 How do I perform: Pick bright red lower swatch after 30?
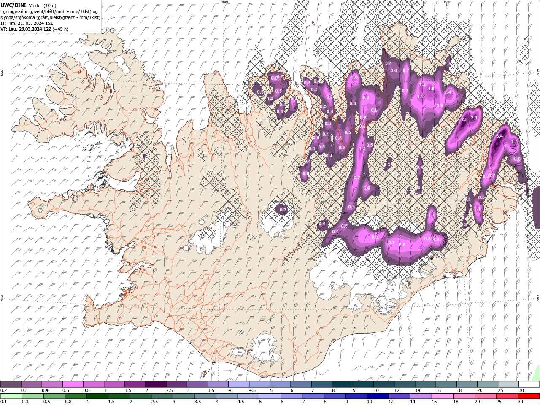click(x=529, y=396)
